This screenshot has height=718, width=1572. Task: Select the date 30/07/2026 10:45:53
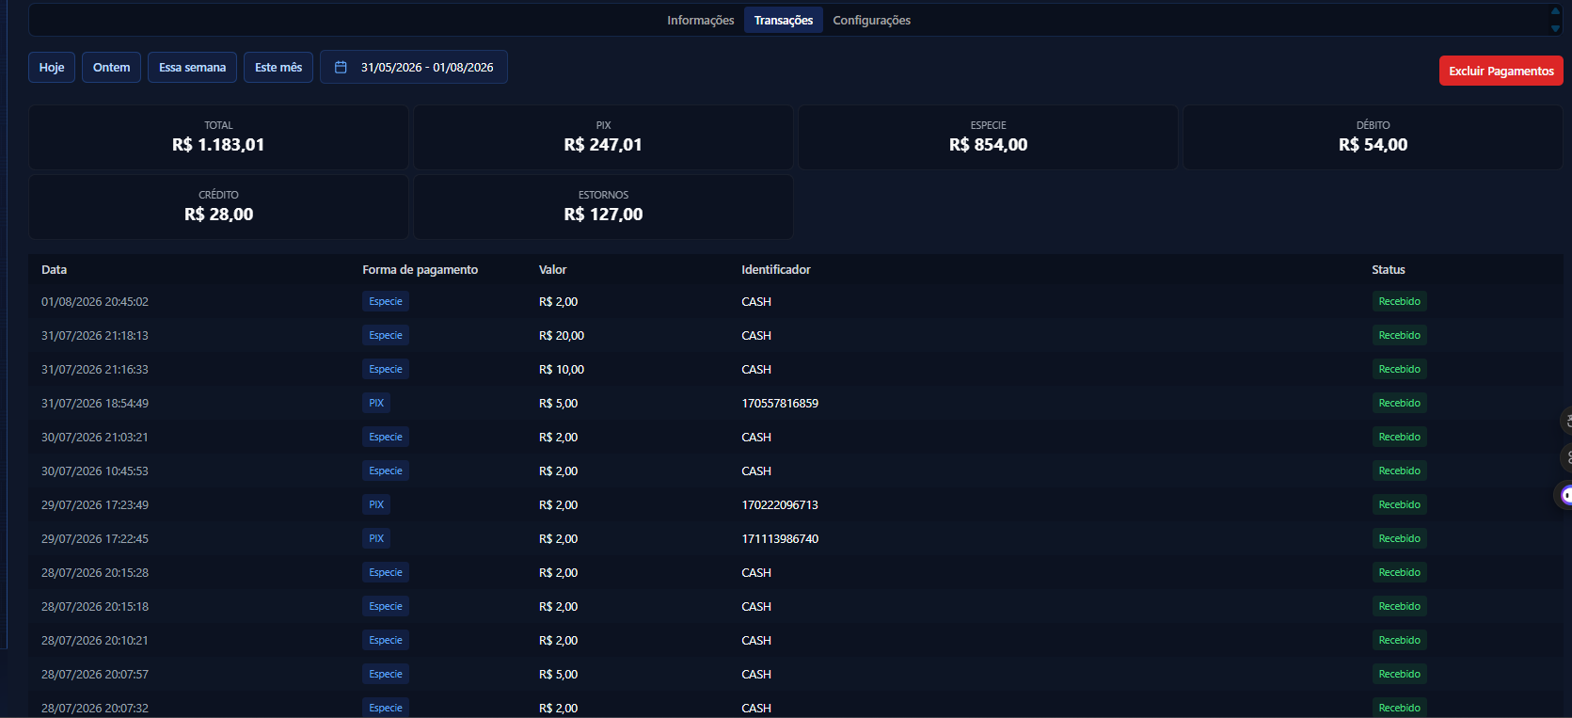coord(95,471)
